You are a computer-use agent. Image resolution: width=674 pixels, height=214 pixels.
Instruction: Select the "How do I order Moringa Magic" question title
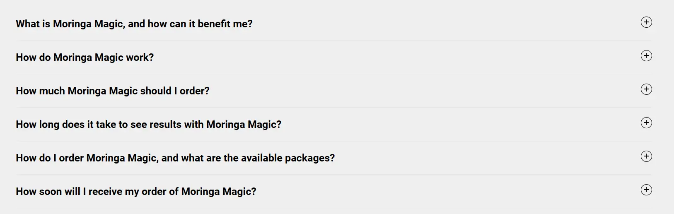pyautogui.click(x=175, y=158)
